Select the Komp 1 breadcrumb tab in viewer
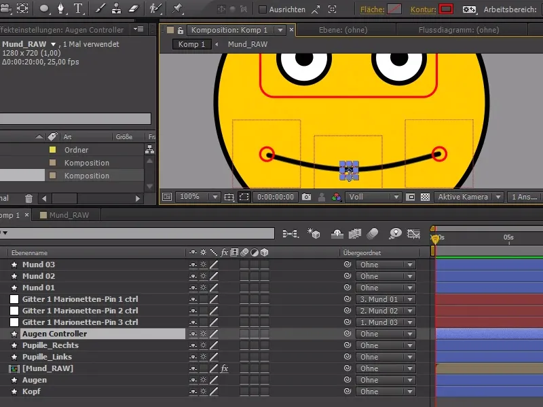The height and width of the screenshot is (407, 543). (x=191, y=44)
